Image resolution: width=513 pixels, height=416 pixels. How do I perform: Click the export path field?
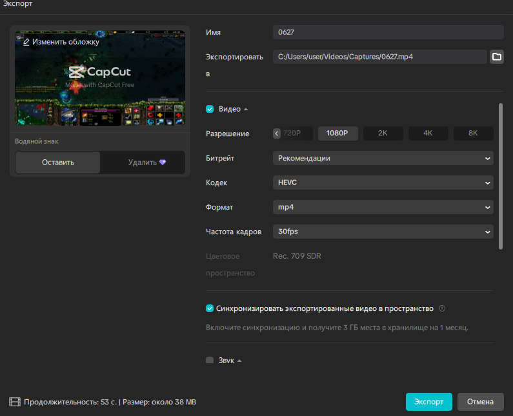click(380, 57)
